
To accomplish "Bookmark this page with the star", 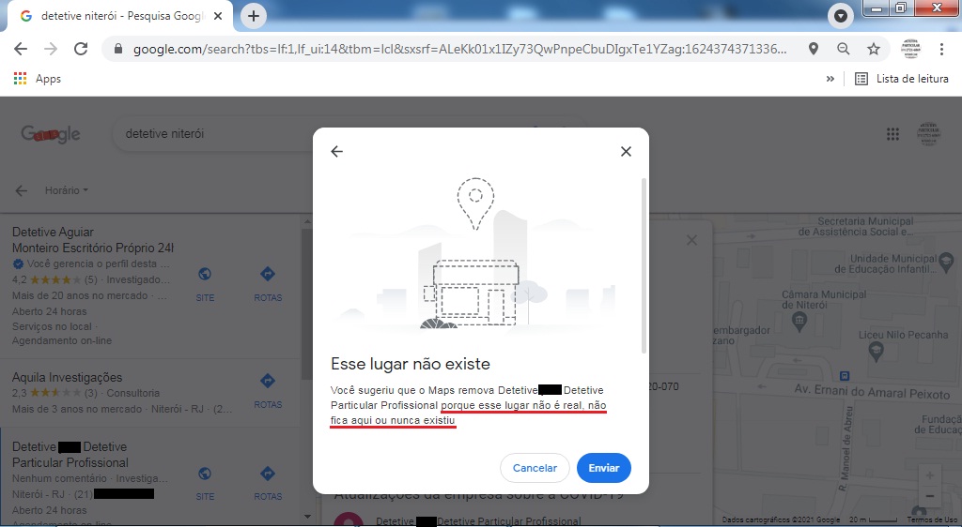I will click(874, 49).
